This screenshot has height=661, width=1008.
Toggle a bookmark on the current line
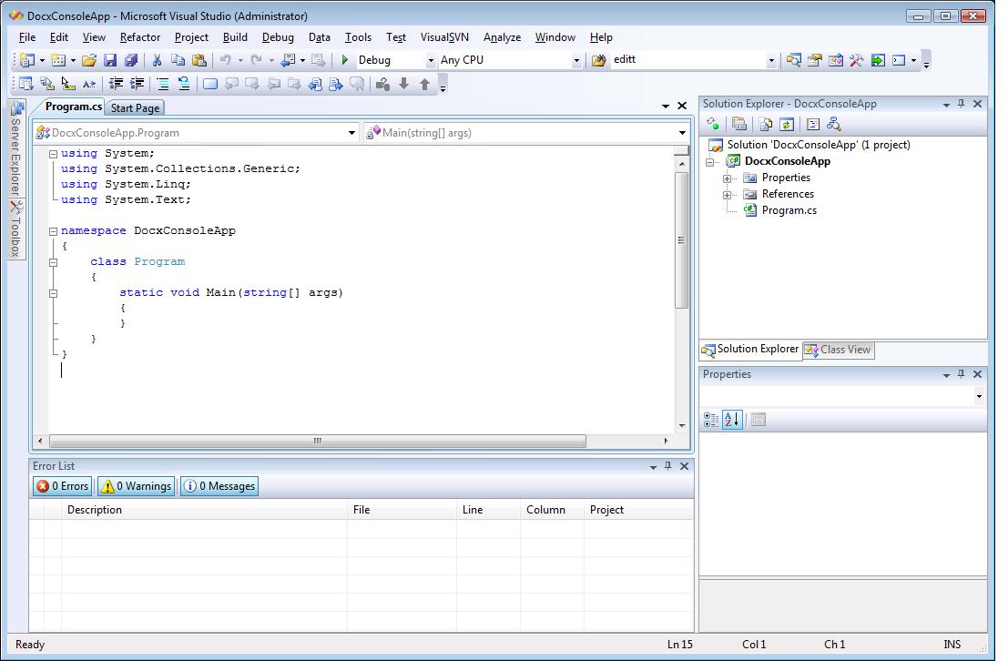(x=210, y=84)
